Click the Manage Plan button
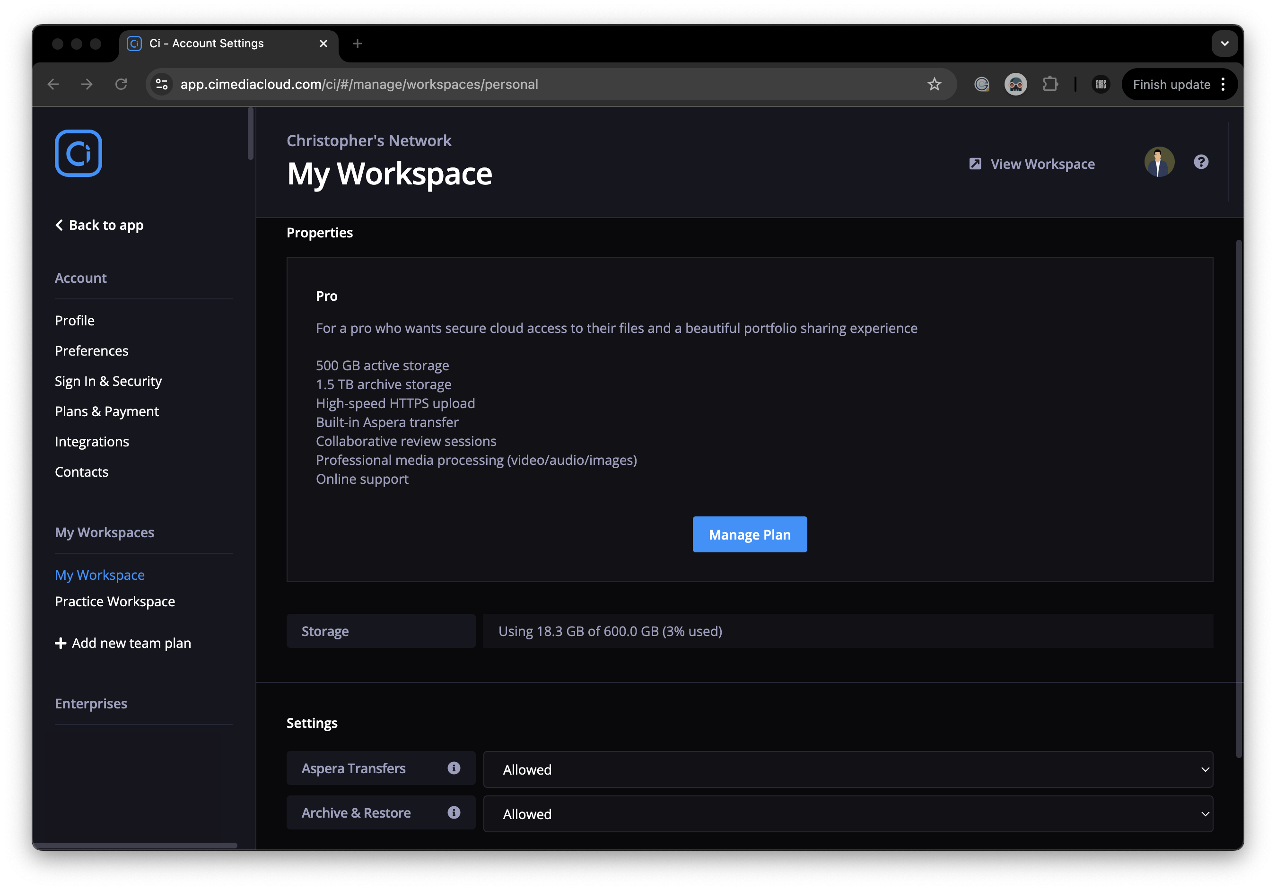This screenshot has height=890, width=1276. (x=750, y=534)
